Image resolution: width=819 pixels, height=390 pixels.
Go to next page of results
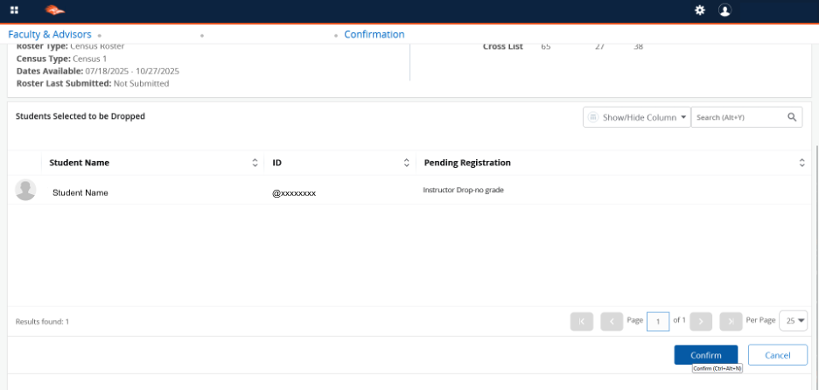(701, 321)
